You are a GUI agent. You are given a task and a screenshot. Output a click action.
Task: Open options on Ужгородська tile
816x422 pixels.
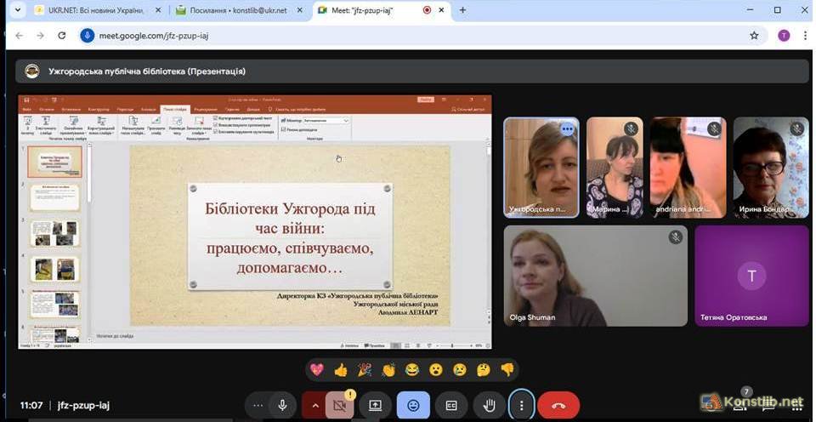567,128
